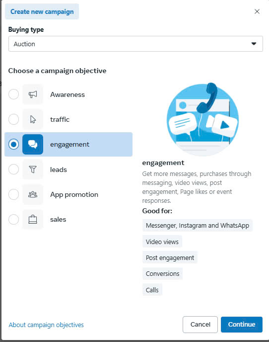Click the Create new campaign header label
Screen dimensions: 269x342
[42, 11]
